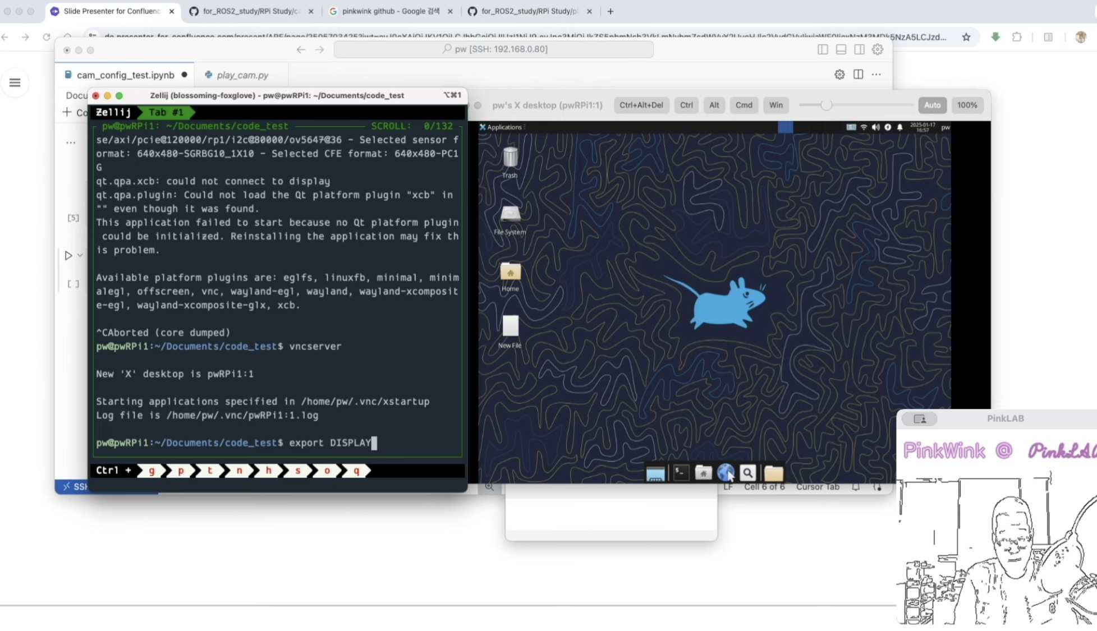
Task: Toggle Auto scaling in the VNC viewer
Action: 931,105
